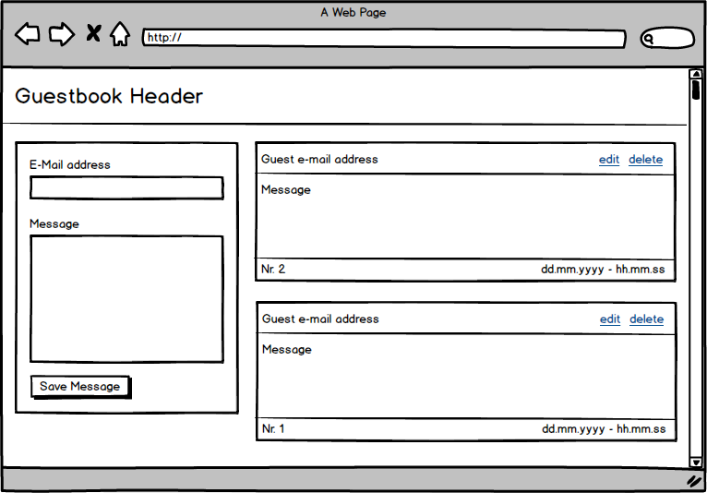Click the browser back arrow icon

click(x=27, y=35)
